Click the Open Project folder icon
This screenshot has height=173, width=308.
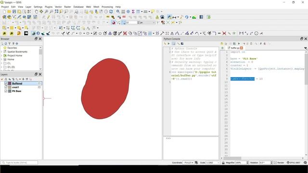pos(9,12)
